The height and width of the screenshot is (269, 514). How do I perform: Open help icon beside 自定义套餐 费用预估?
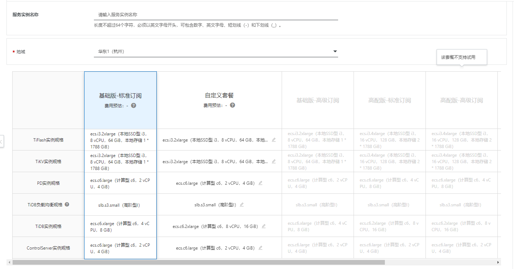point(232,105)
